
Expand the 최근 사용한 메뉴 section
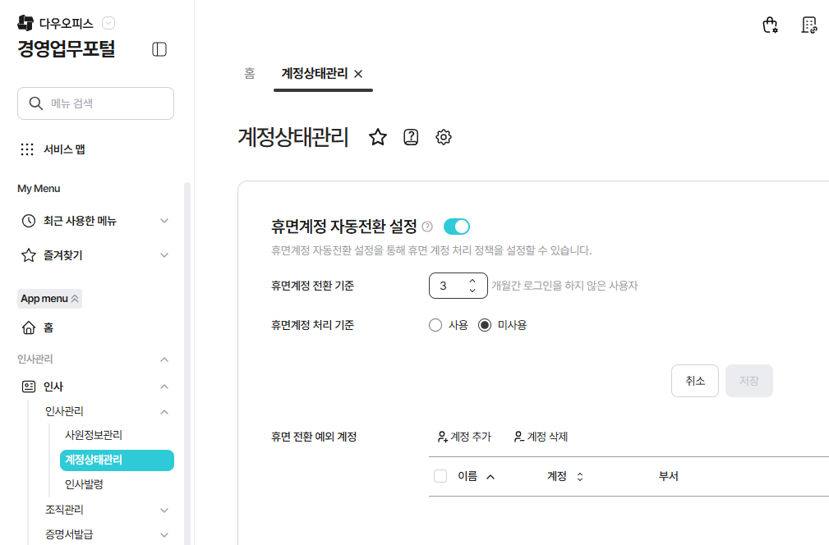click(x=164, y=221)
